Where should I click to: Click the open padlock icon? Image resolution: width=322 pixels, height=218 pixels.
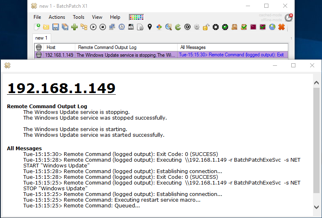206,27
